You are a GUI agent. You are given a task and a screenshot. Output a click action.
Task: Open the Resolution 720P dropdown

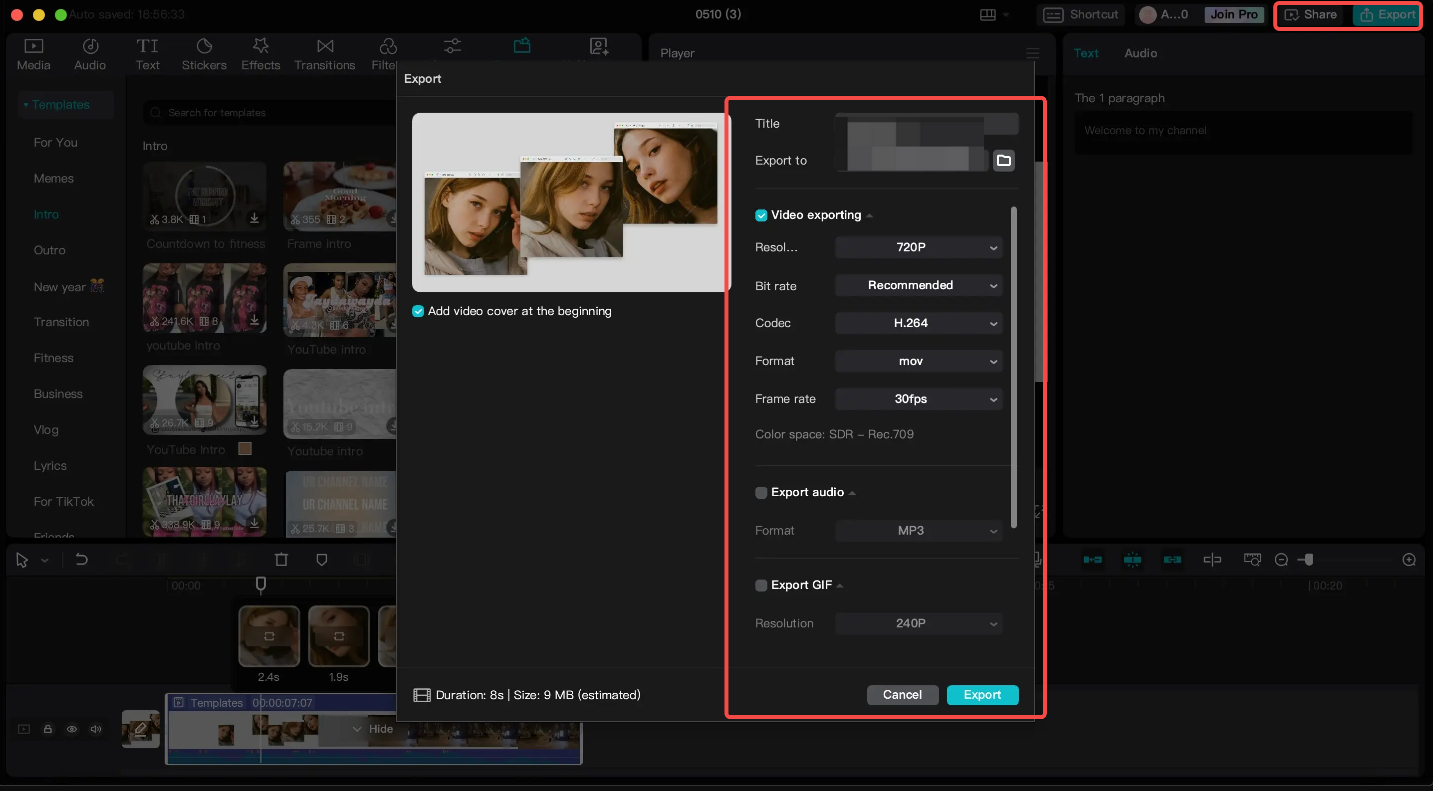click(919, 247)
